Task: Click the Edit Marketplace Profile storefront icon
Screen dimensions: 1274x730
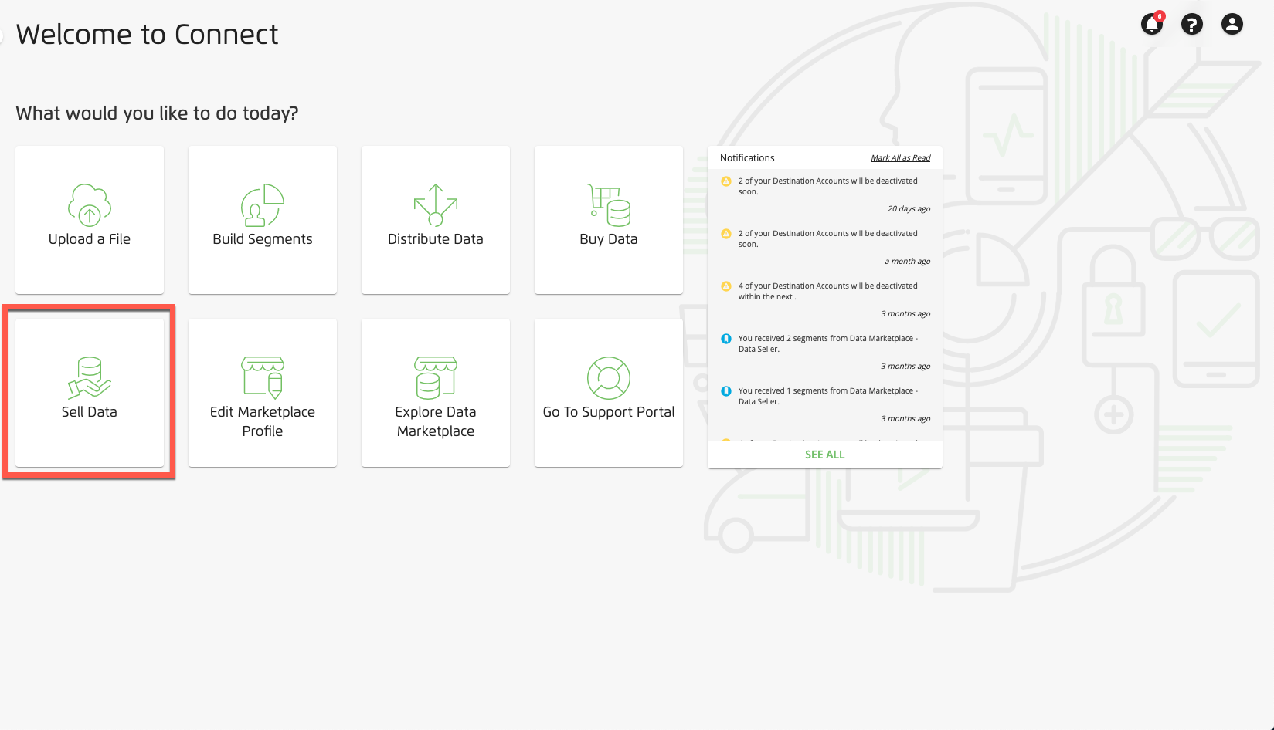Action: point(263,377)
